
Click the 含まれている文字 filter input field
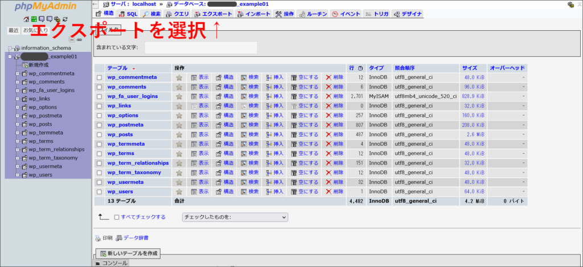click(201, 48)
